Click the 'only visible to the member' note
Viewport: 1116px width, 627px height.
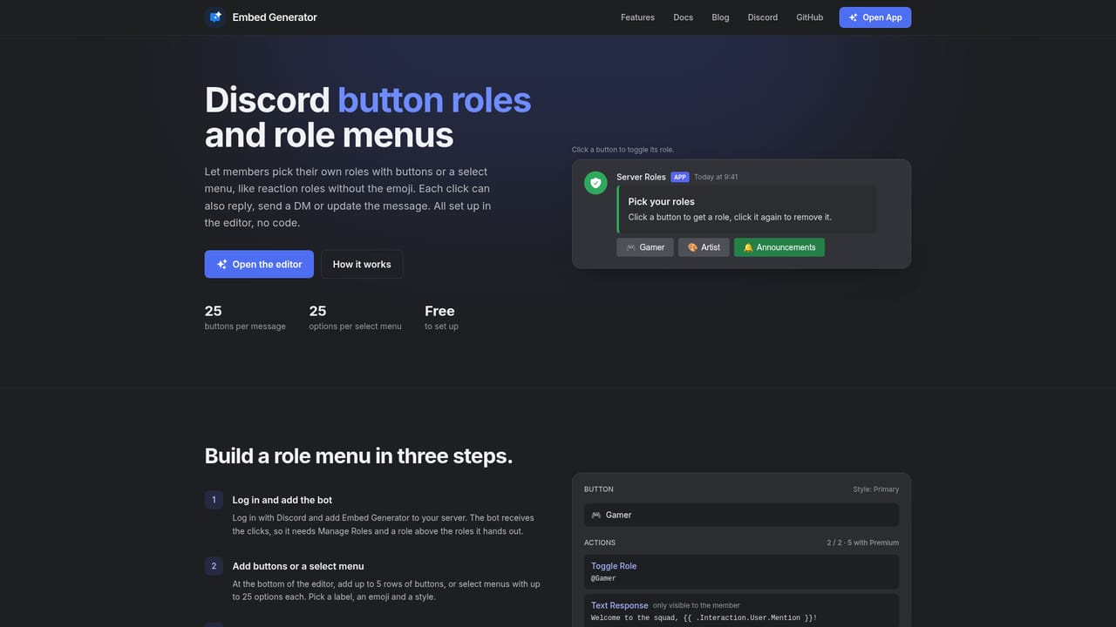tap(697, 605)
